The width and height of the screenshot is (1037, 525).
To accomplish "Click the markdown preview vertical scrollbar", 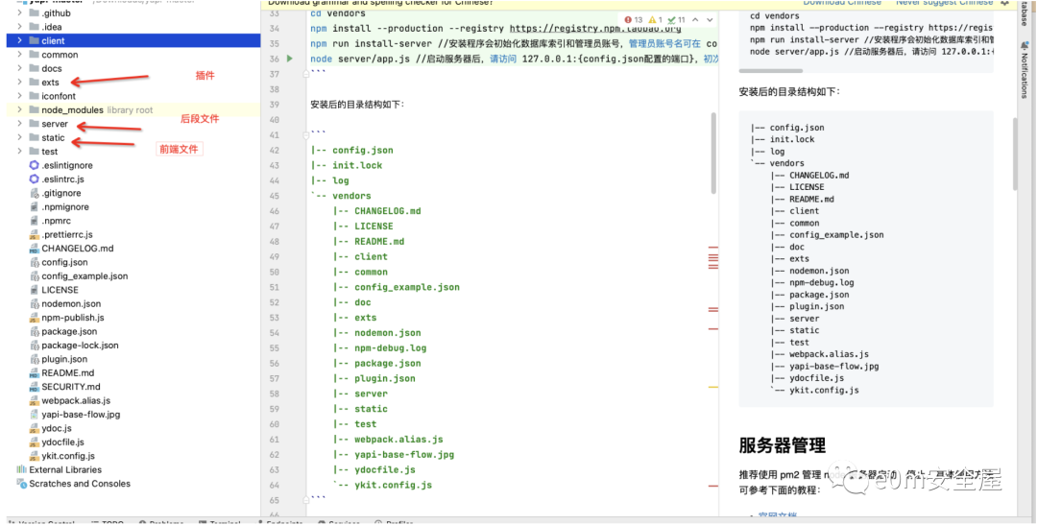I will click(x=1014, y=155).
